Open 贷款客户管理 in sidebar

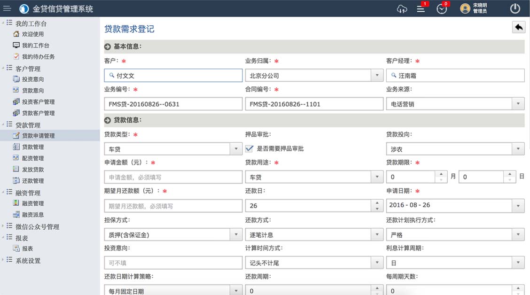(x=38, y=113)
